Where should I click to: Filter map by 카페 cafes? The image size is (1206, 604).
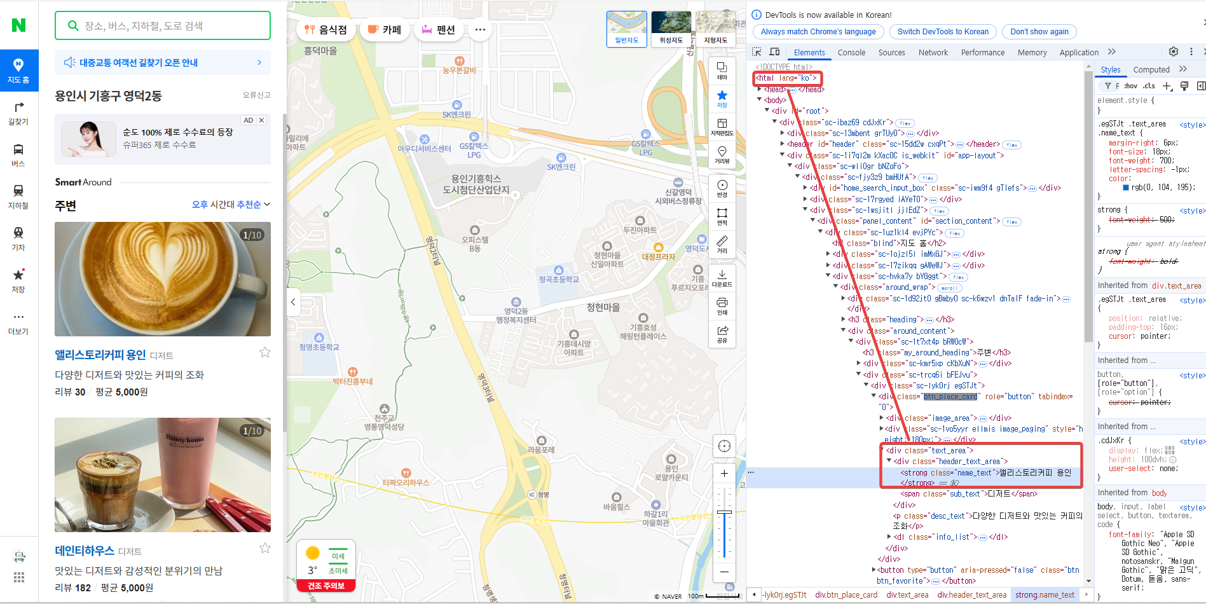pyautogui.click(x=385, y=29)
